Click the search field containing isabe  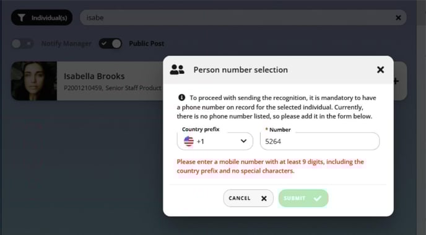(x=243, y=18)
